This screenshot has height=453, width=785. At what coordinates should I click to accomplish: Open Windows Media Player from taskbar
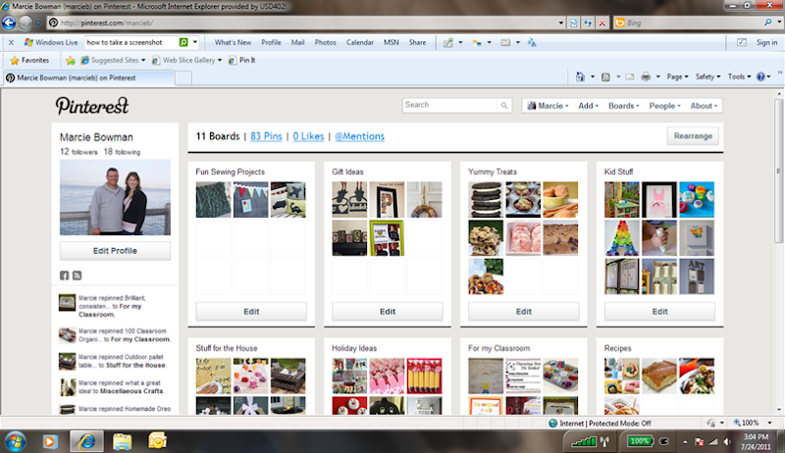pyautogui.click(x=49, y=441)
